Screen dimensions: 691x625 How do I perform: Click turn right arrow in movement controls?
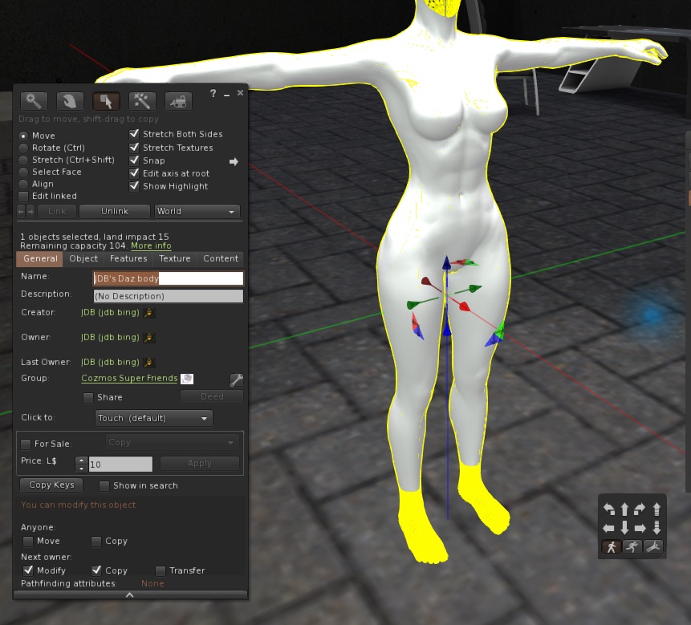tap(640, 509)
